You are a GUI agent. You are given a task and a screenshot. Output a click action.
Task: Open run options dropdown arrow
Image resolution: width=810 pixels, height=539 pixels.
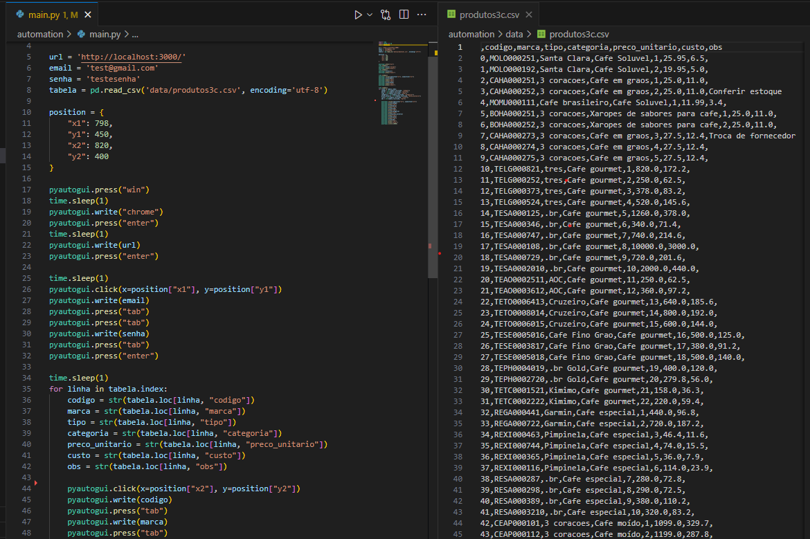pyautogui.click(x=370, y=15)
